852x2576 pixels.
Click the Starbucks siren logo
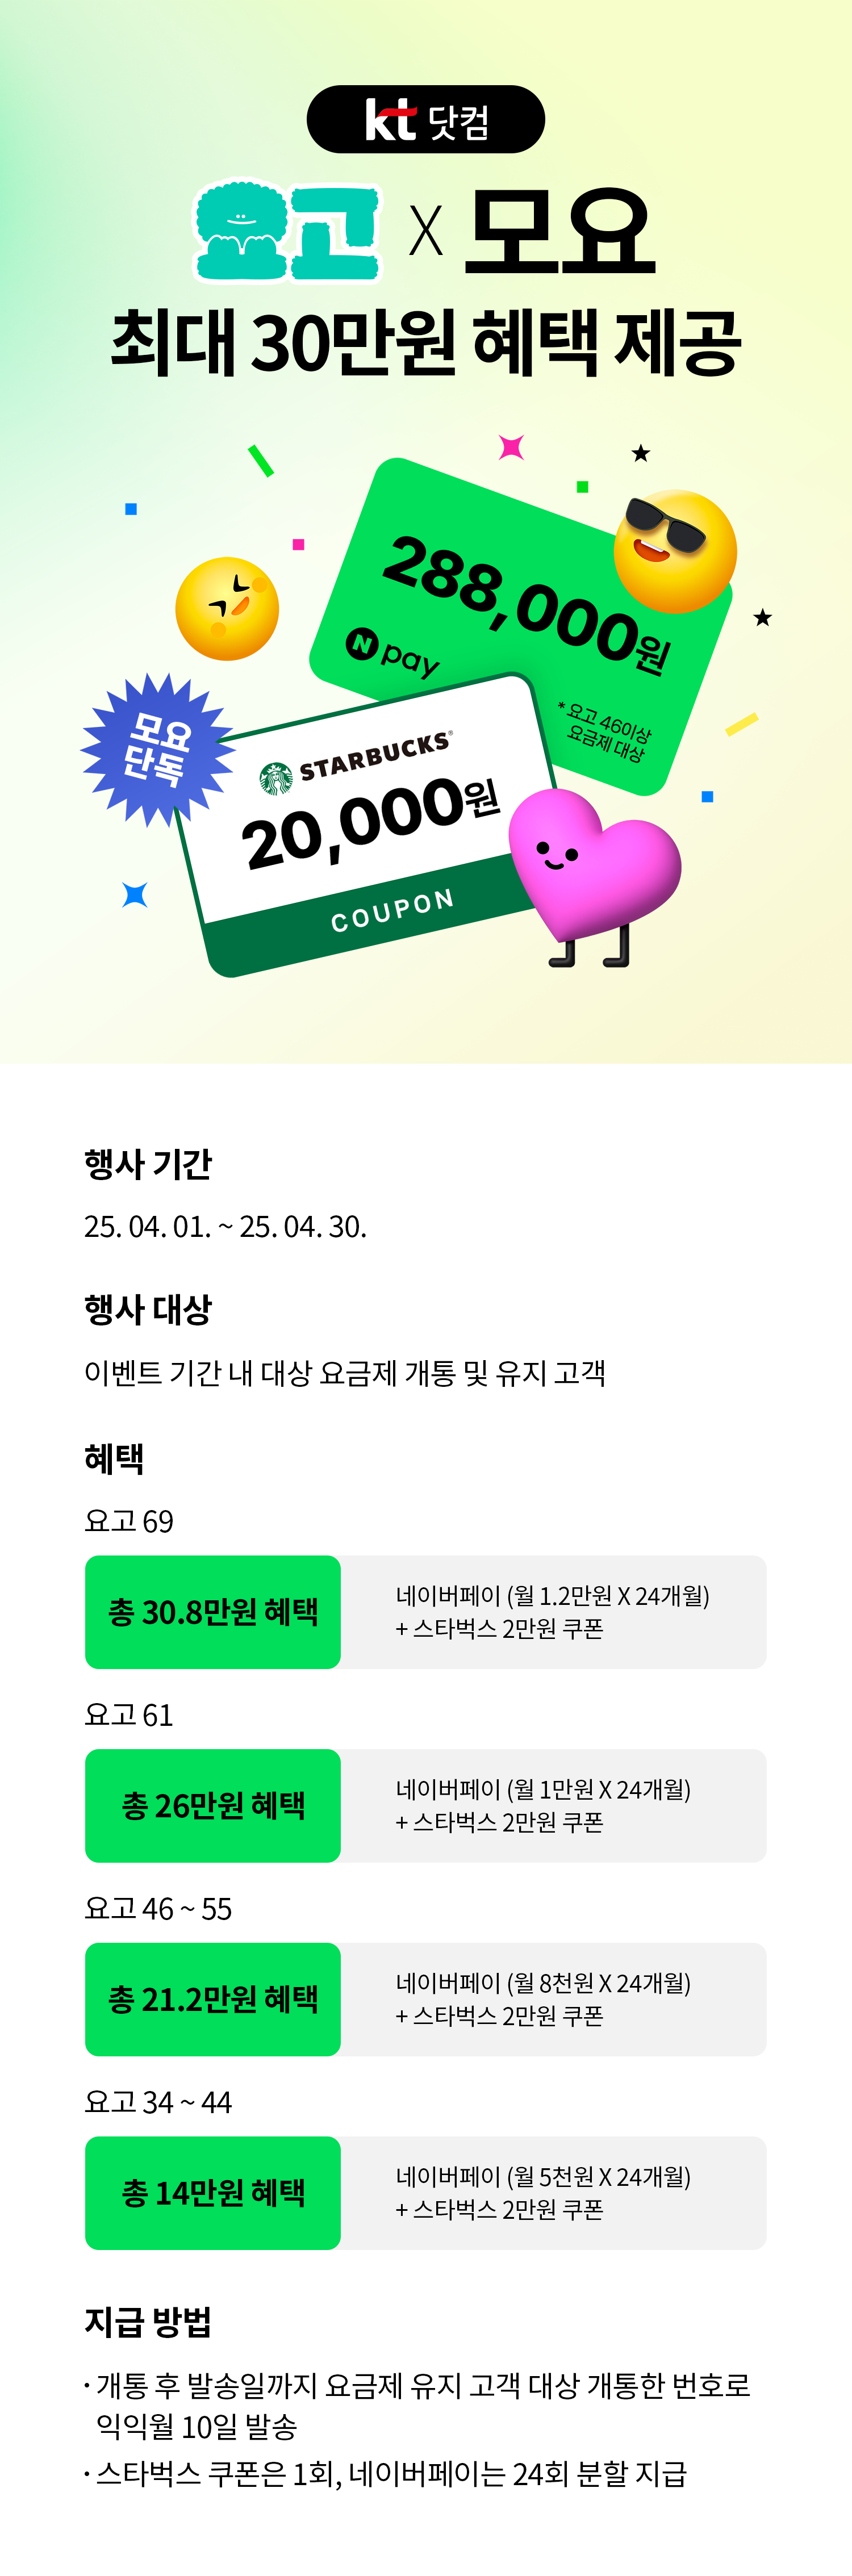tap(276, 778)
